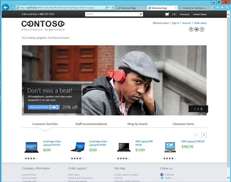Click inside the Search text box
231x182 pixels.
[x=112, y=14]
